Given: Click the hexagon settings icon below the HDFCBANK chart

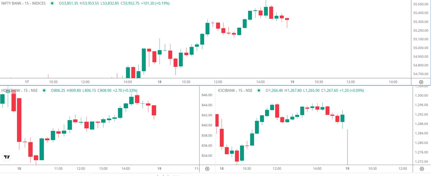Looking at the screenshot, I should pos(207,168).
